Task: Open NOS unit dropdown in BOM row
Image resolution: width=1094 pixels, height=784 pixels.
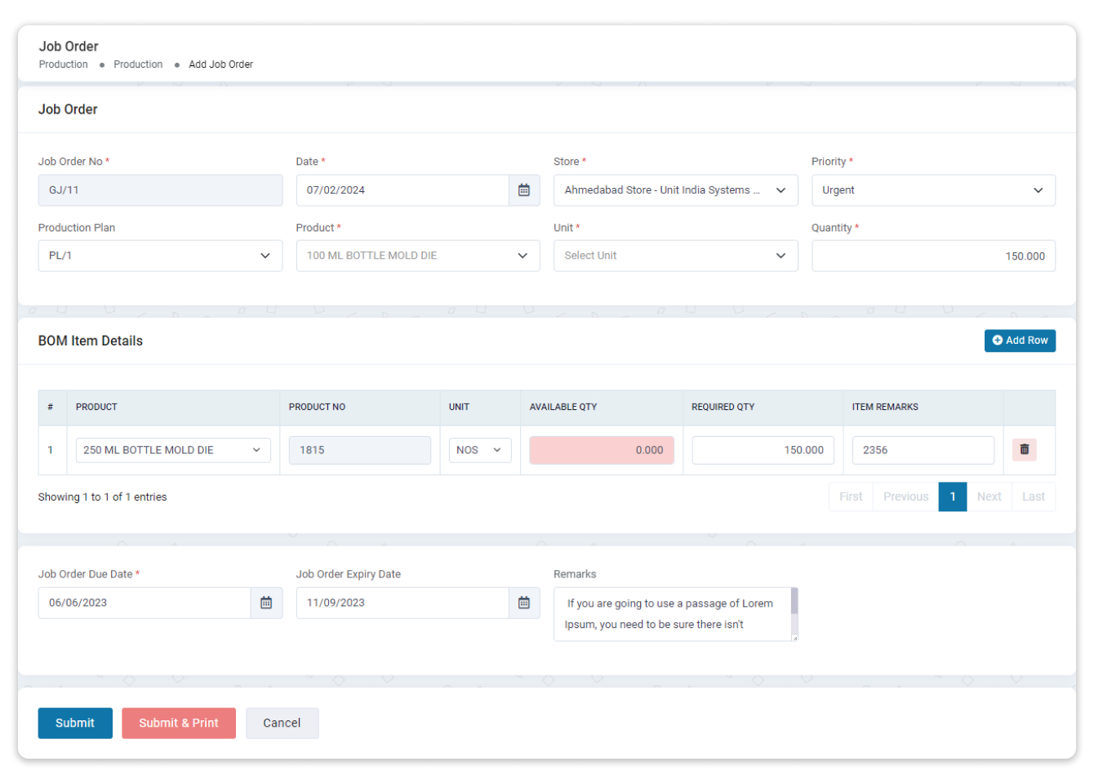Action: pos(479,450)
